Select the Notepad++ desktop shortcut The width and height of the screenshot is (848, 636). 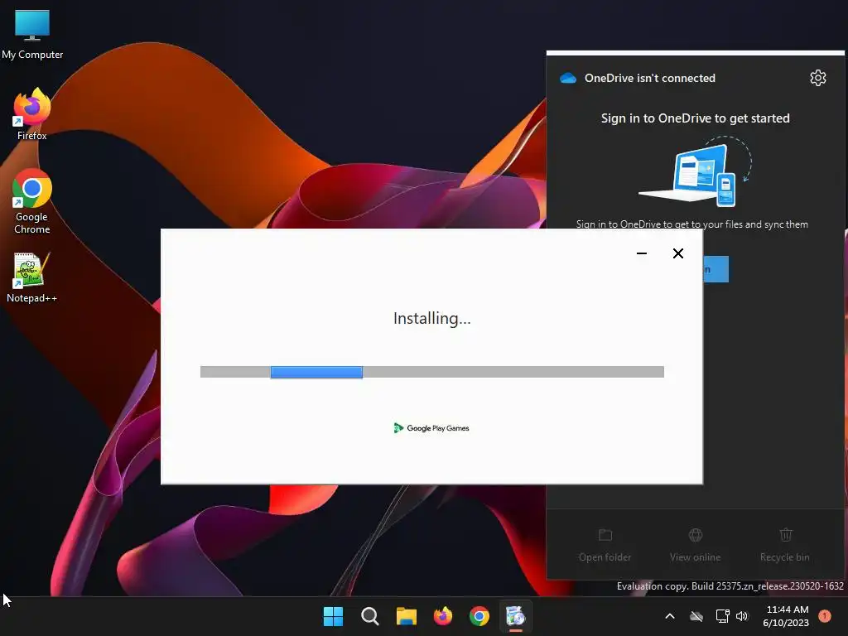32,277
